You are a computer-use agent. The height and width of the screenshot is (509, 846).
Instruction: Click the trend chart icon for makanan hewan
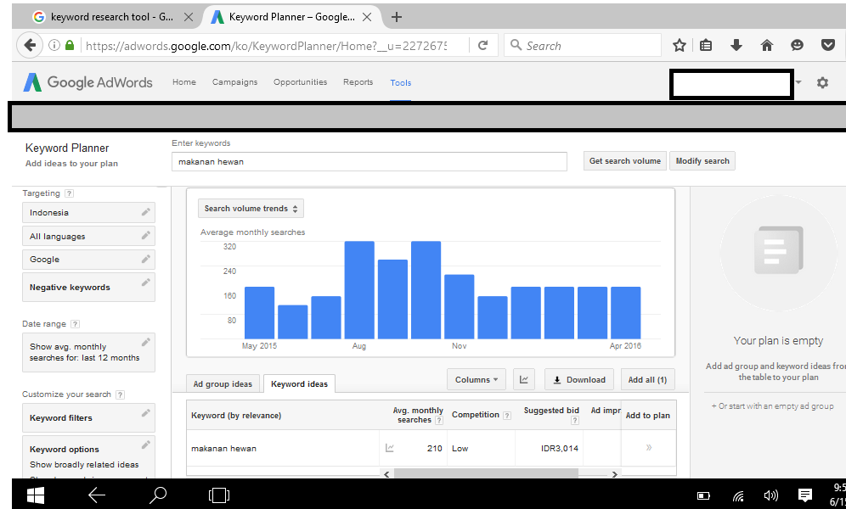pos(390,448)
